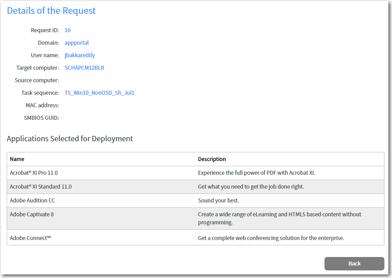Viewport: 392px width, 278px height.
Task: Select the SCHAPCM12BLR target computer link
Action: [83, 67]
